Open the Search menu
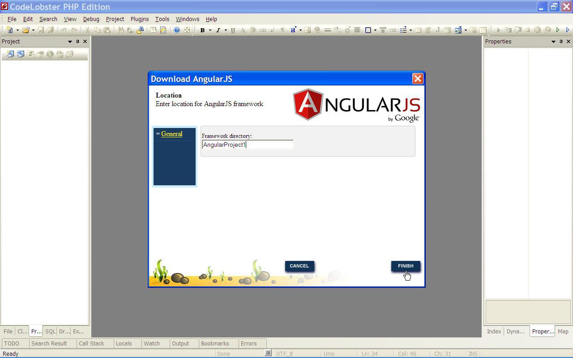This screenshot has width=573, height=358. (48, 19)
